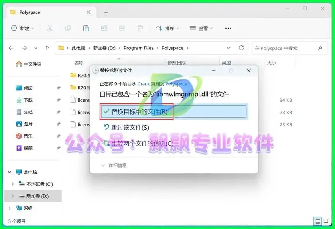335x229 pixels.
Task: Refresh the current folder
Action: coord(241,48)
